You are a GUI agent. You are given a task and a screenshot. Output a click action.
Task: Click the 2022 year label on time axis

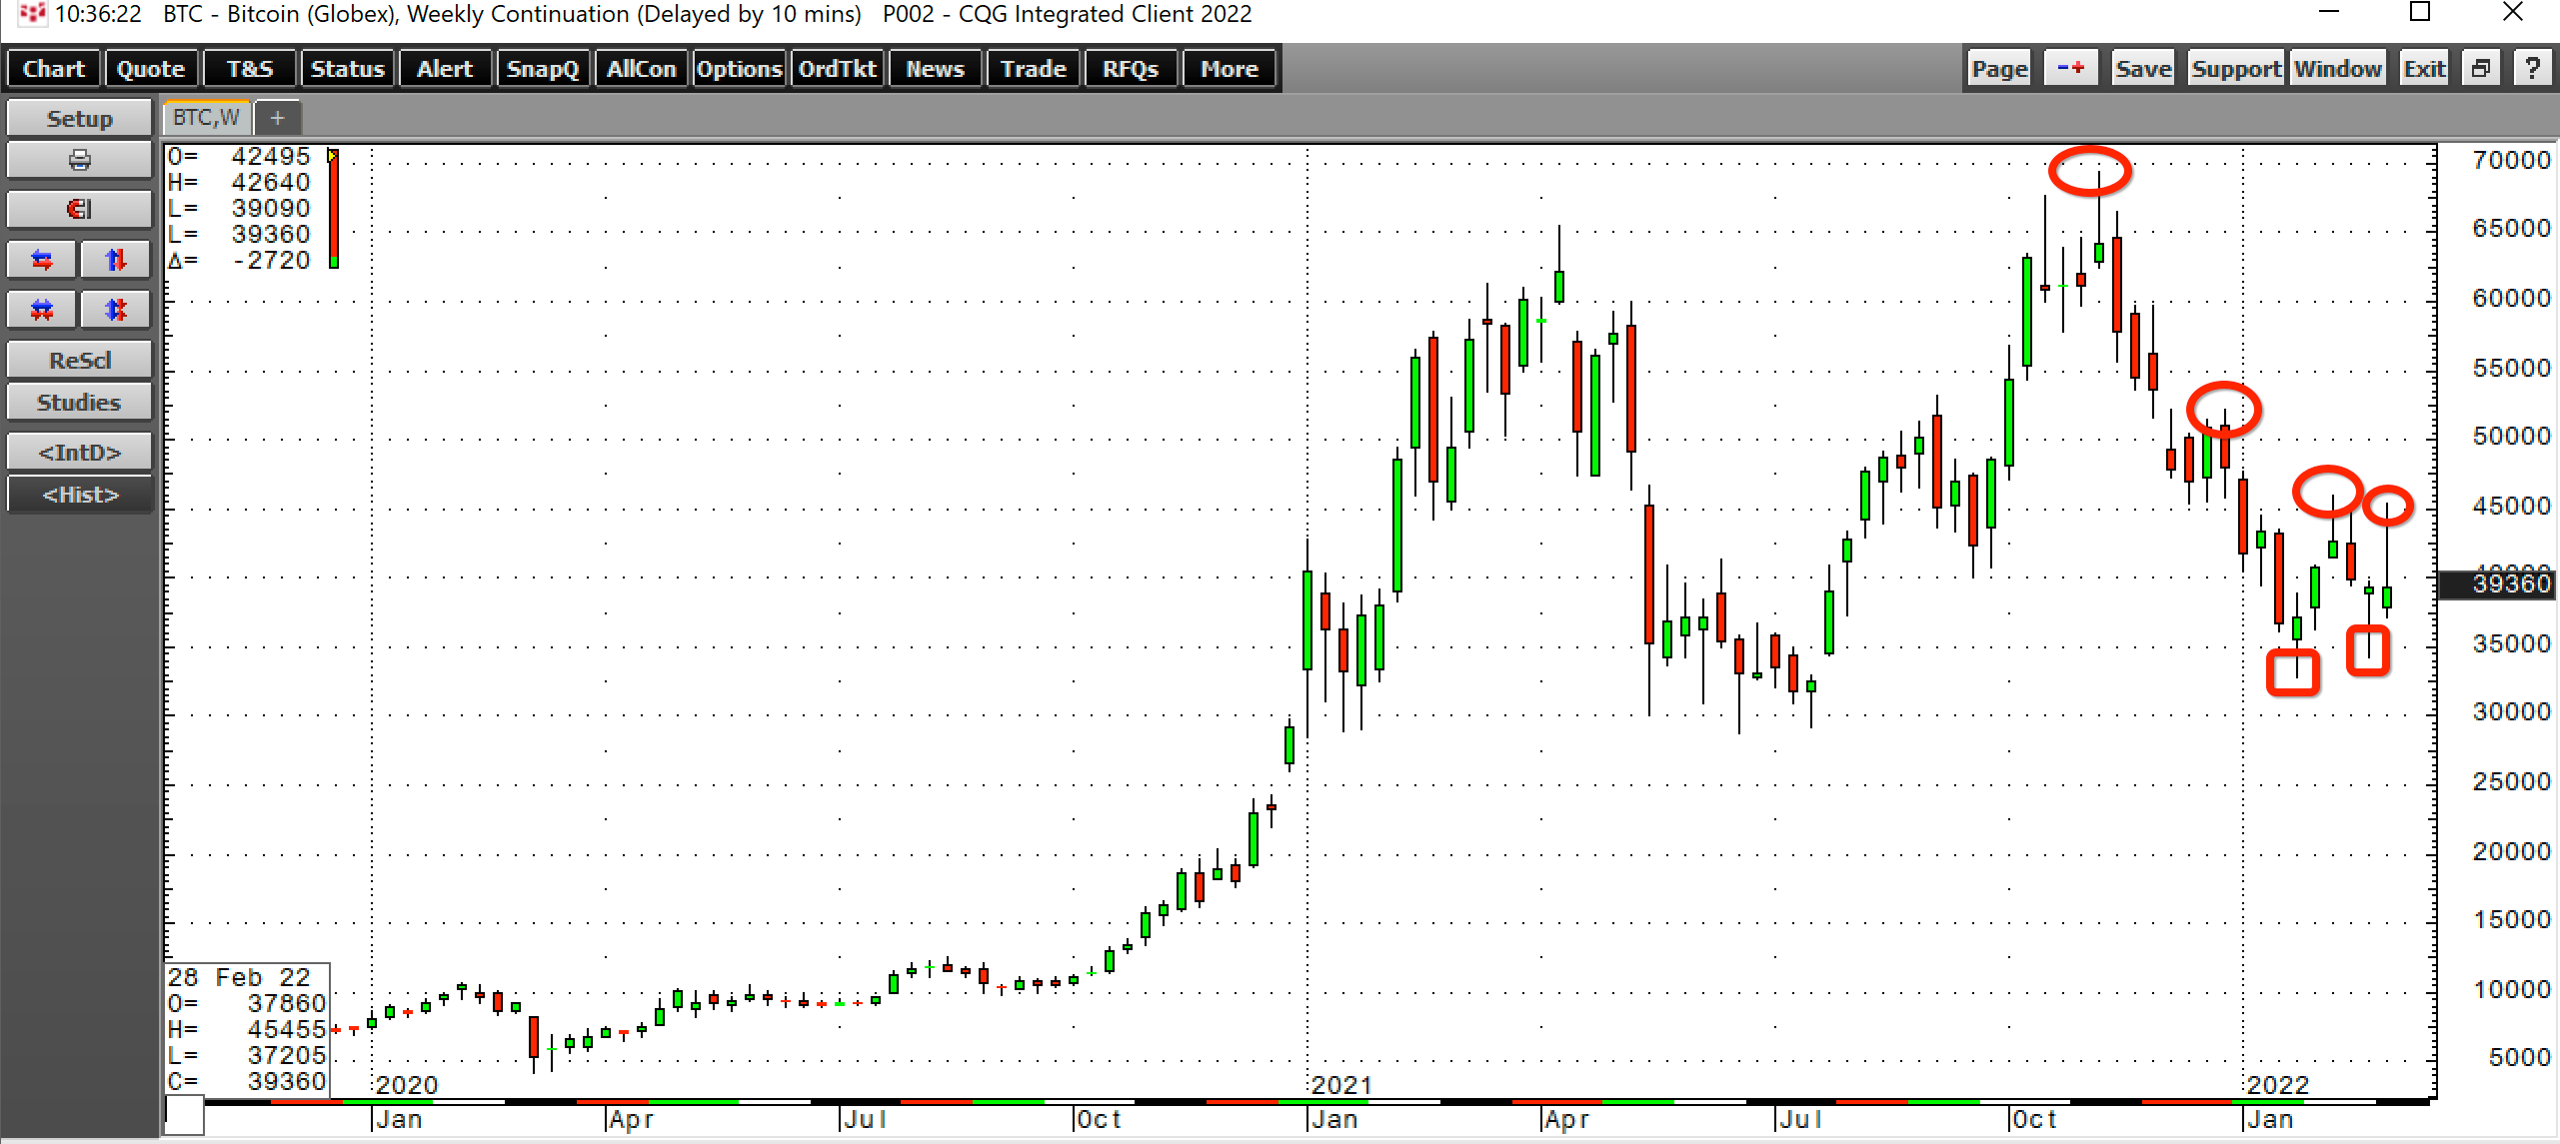point(2277,1084)
